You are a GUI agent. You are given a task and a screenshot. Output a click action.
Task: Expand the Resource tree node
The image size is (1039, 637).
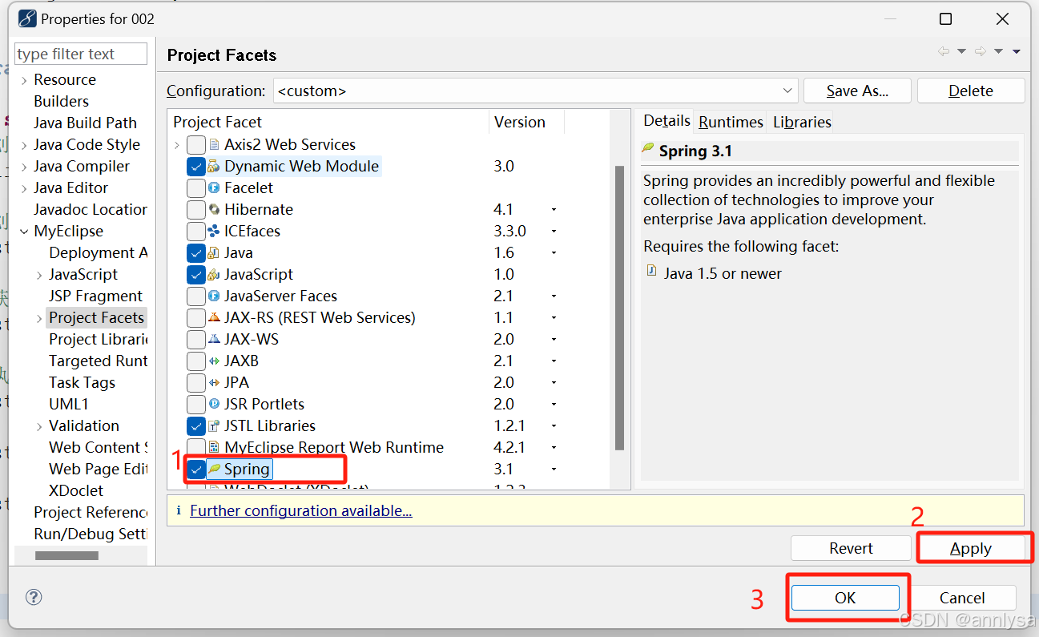24,80
